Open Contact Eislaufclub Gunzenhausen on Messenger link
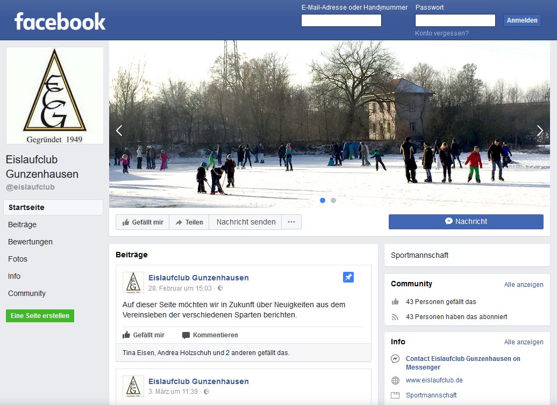Image resolution: width=557 pixels, height=405 pixels. [463, 363]
